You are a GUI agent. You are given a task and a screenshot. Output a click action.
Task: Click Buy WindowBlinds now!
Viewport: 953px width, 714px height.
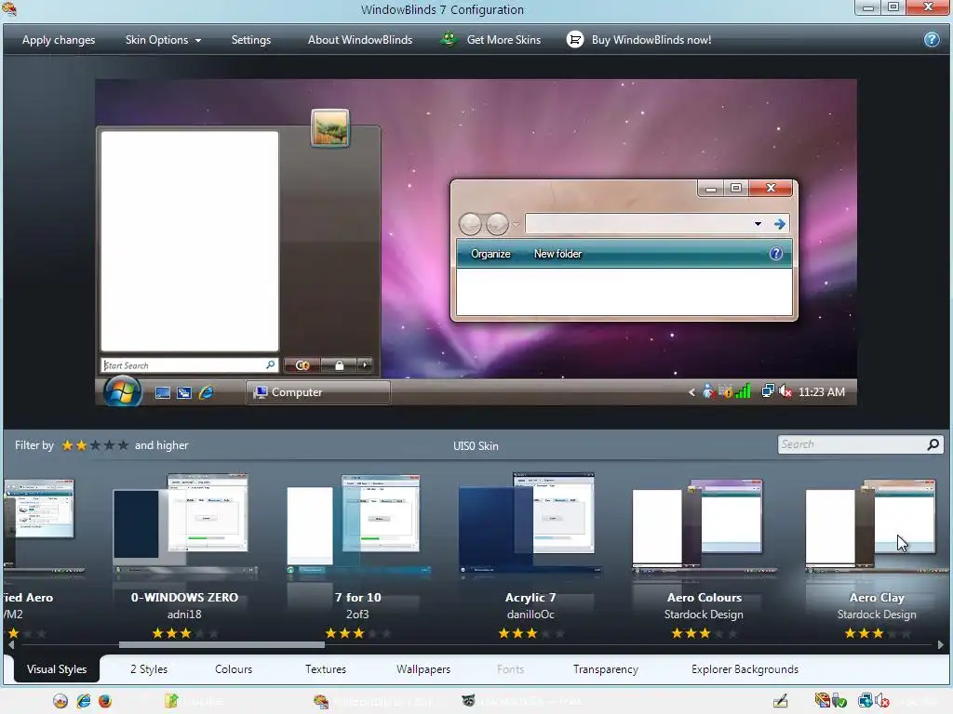(x=651, y=40)
